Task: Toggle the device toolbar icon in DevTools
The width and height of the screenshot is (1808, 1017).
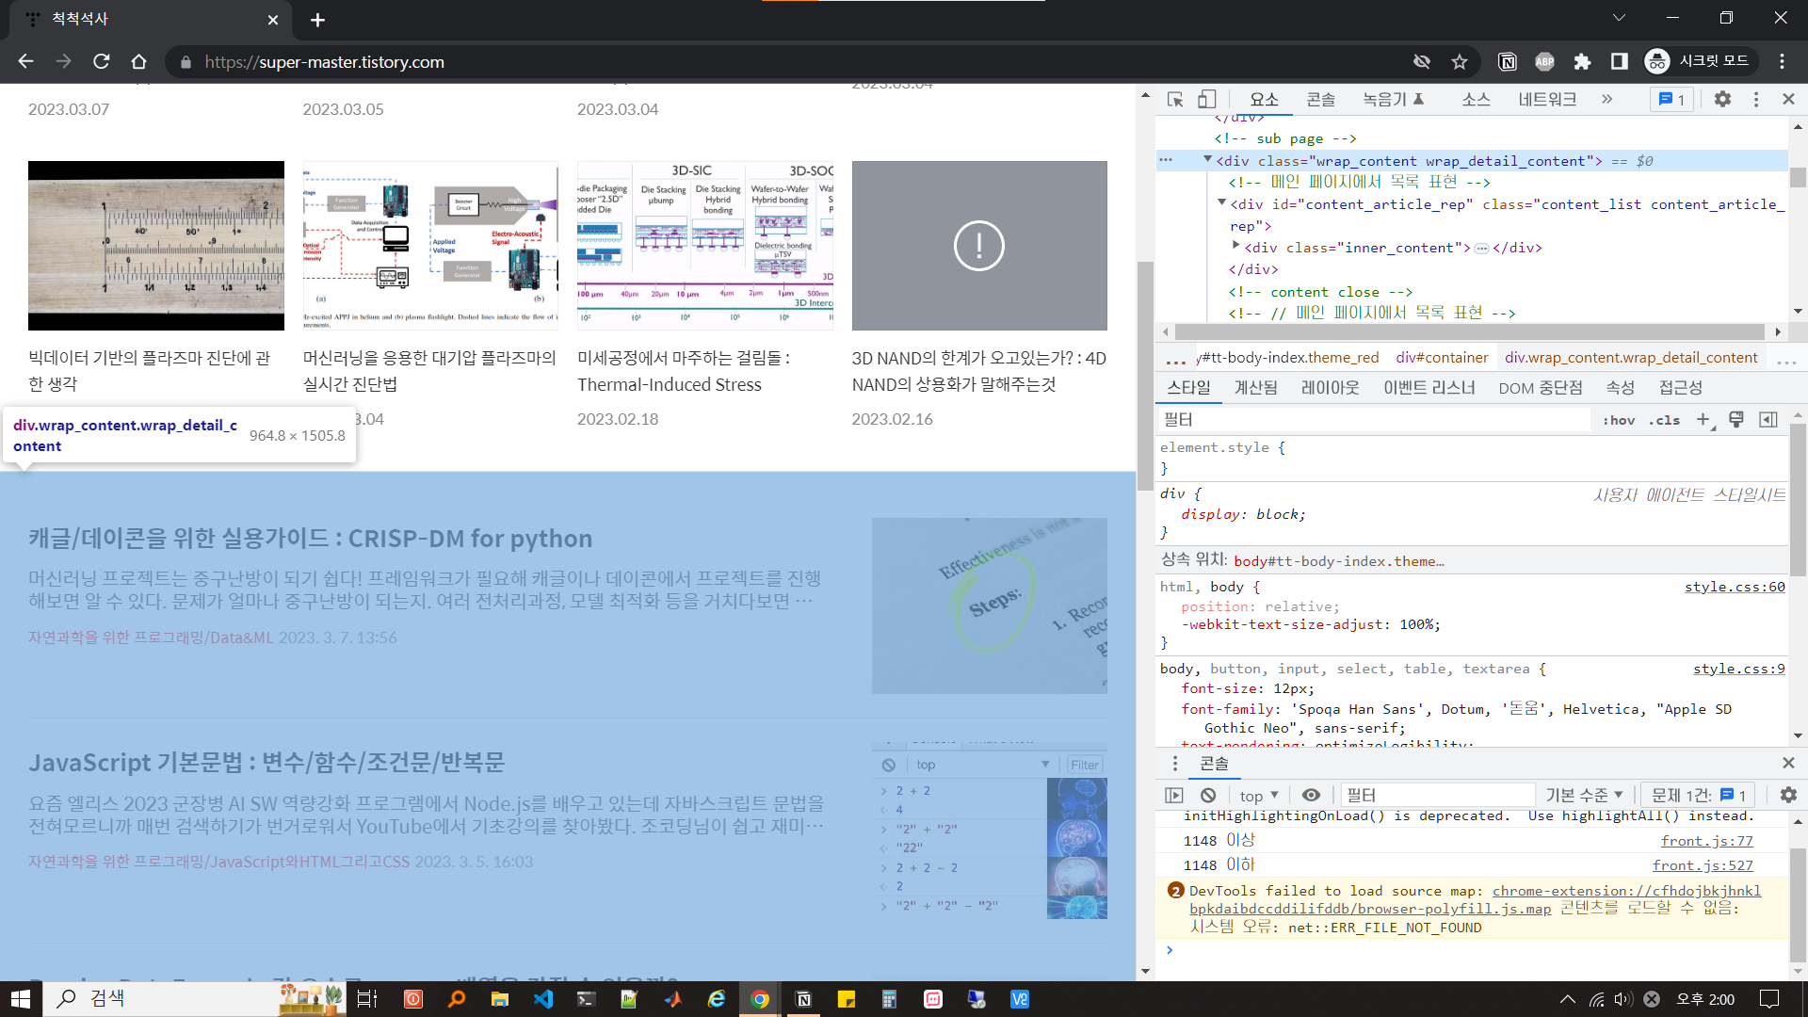Action: point(1206,100)
